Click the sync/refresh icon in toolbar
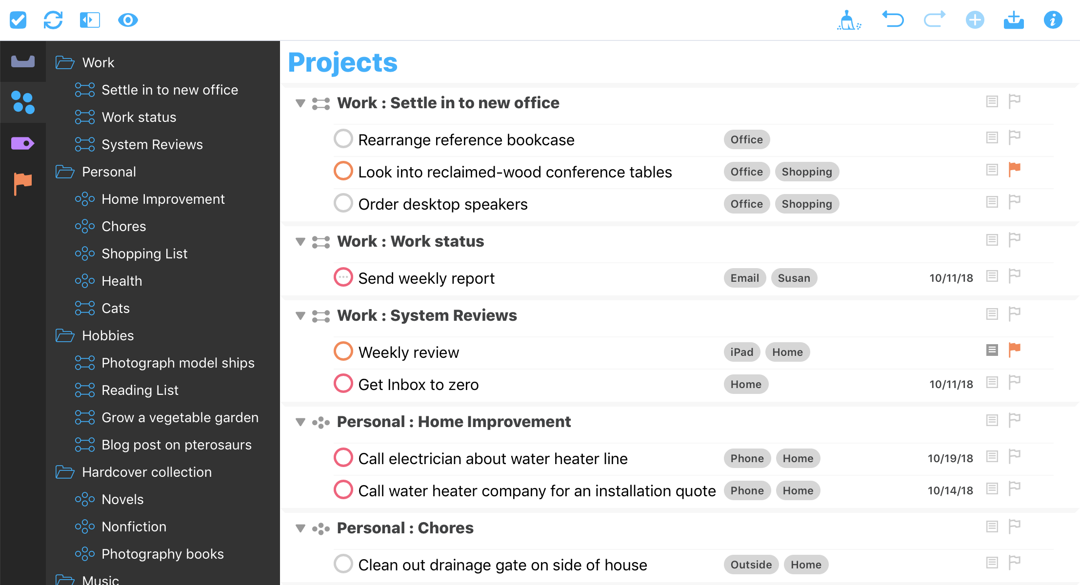This screenshot has width=1080, height=585. coord(53,19)
